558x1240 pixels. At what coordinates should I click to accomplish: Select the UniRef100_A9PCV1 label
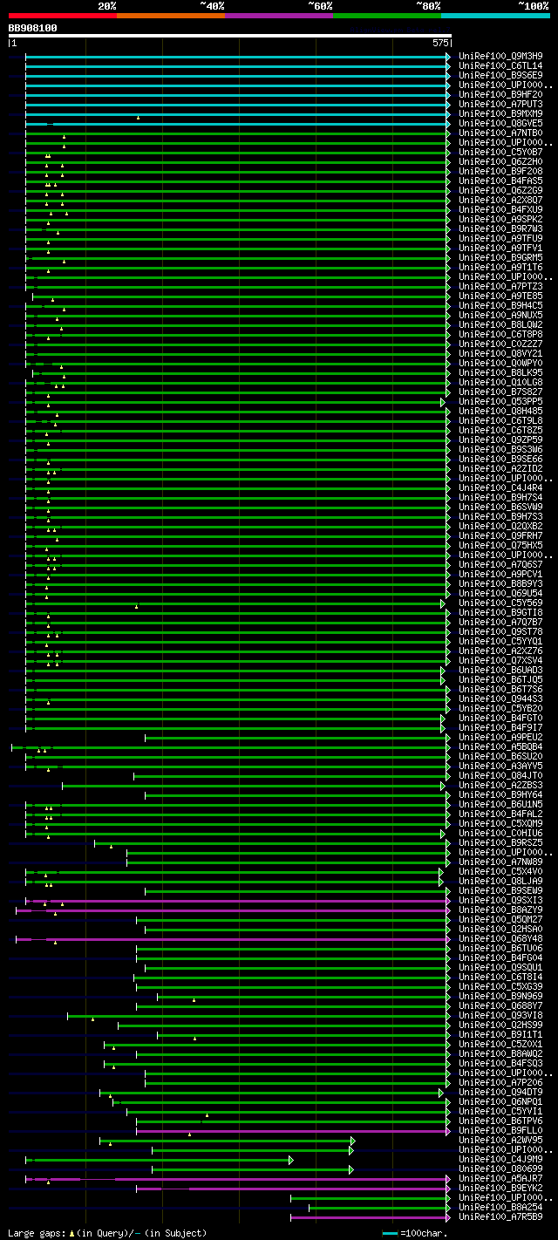coord(501,575)
